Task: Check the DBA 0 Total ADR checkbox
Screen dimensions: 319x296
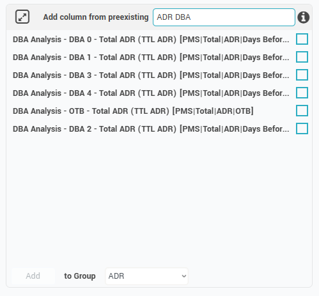Action: (302, 39)
